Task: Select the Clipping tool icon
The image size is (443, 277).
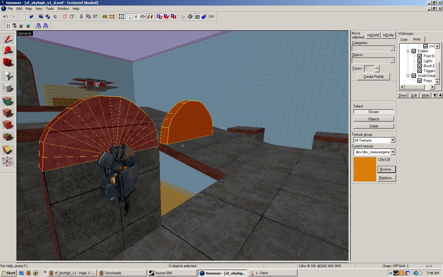Action: pyautogui.click(x=8, y=150)
